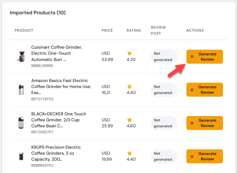
Task: Click ASIN code B07SYTRPSG
Action: tap(42, 99)
